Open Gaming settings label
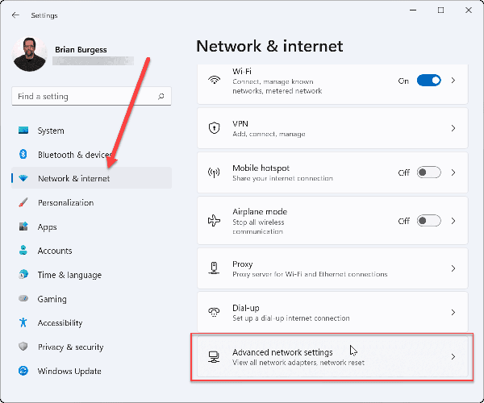 pyautogui.click(x=52, y=299)
